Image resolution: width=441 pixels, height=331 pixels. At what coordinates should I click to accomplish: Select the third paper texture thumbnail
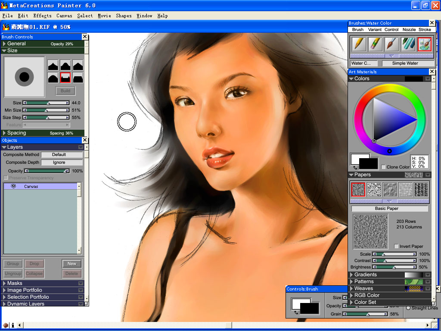tap(390, 190)
